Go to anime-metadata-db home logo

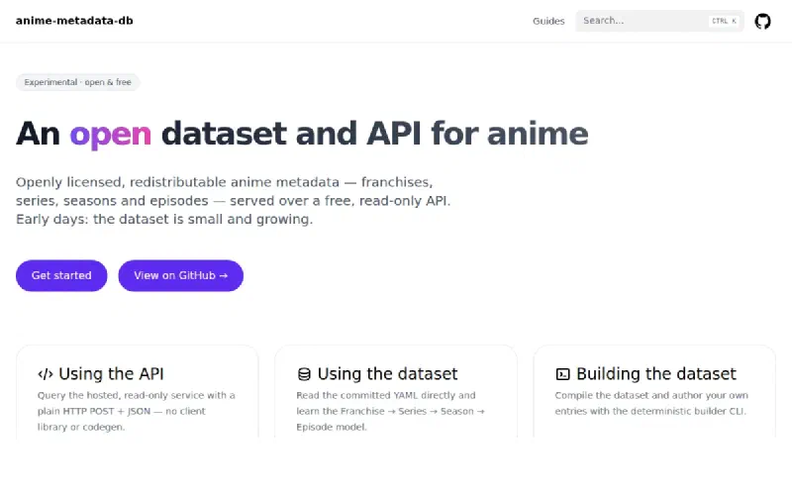pos(74,21)
